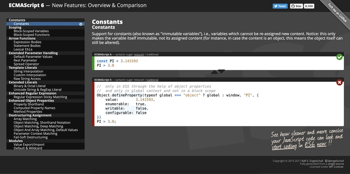Open the @engelschall Twitter link

(x=336, y=161)
